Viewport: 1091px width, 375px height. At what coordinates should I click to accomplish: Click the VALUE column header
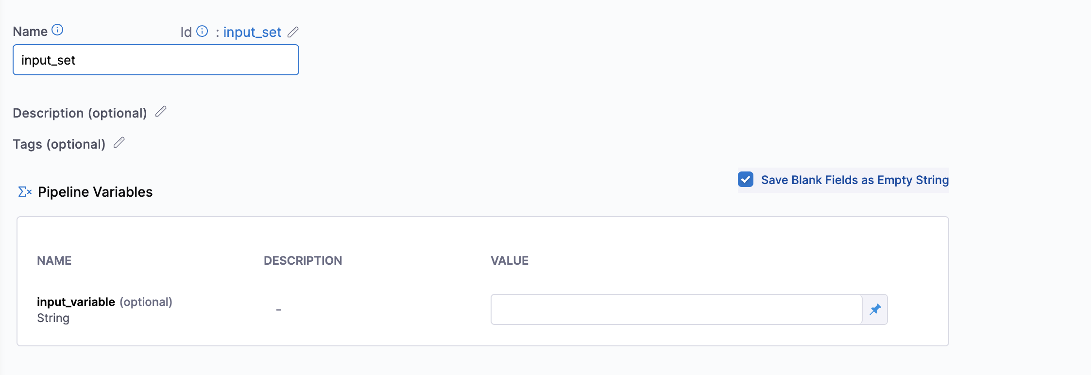[510, 261]
